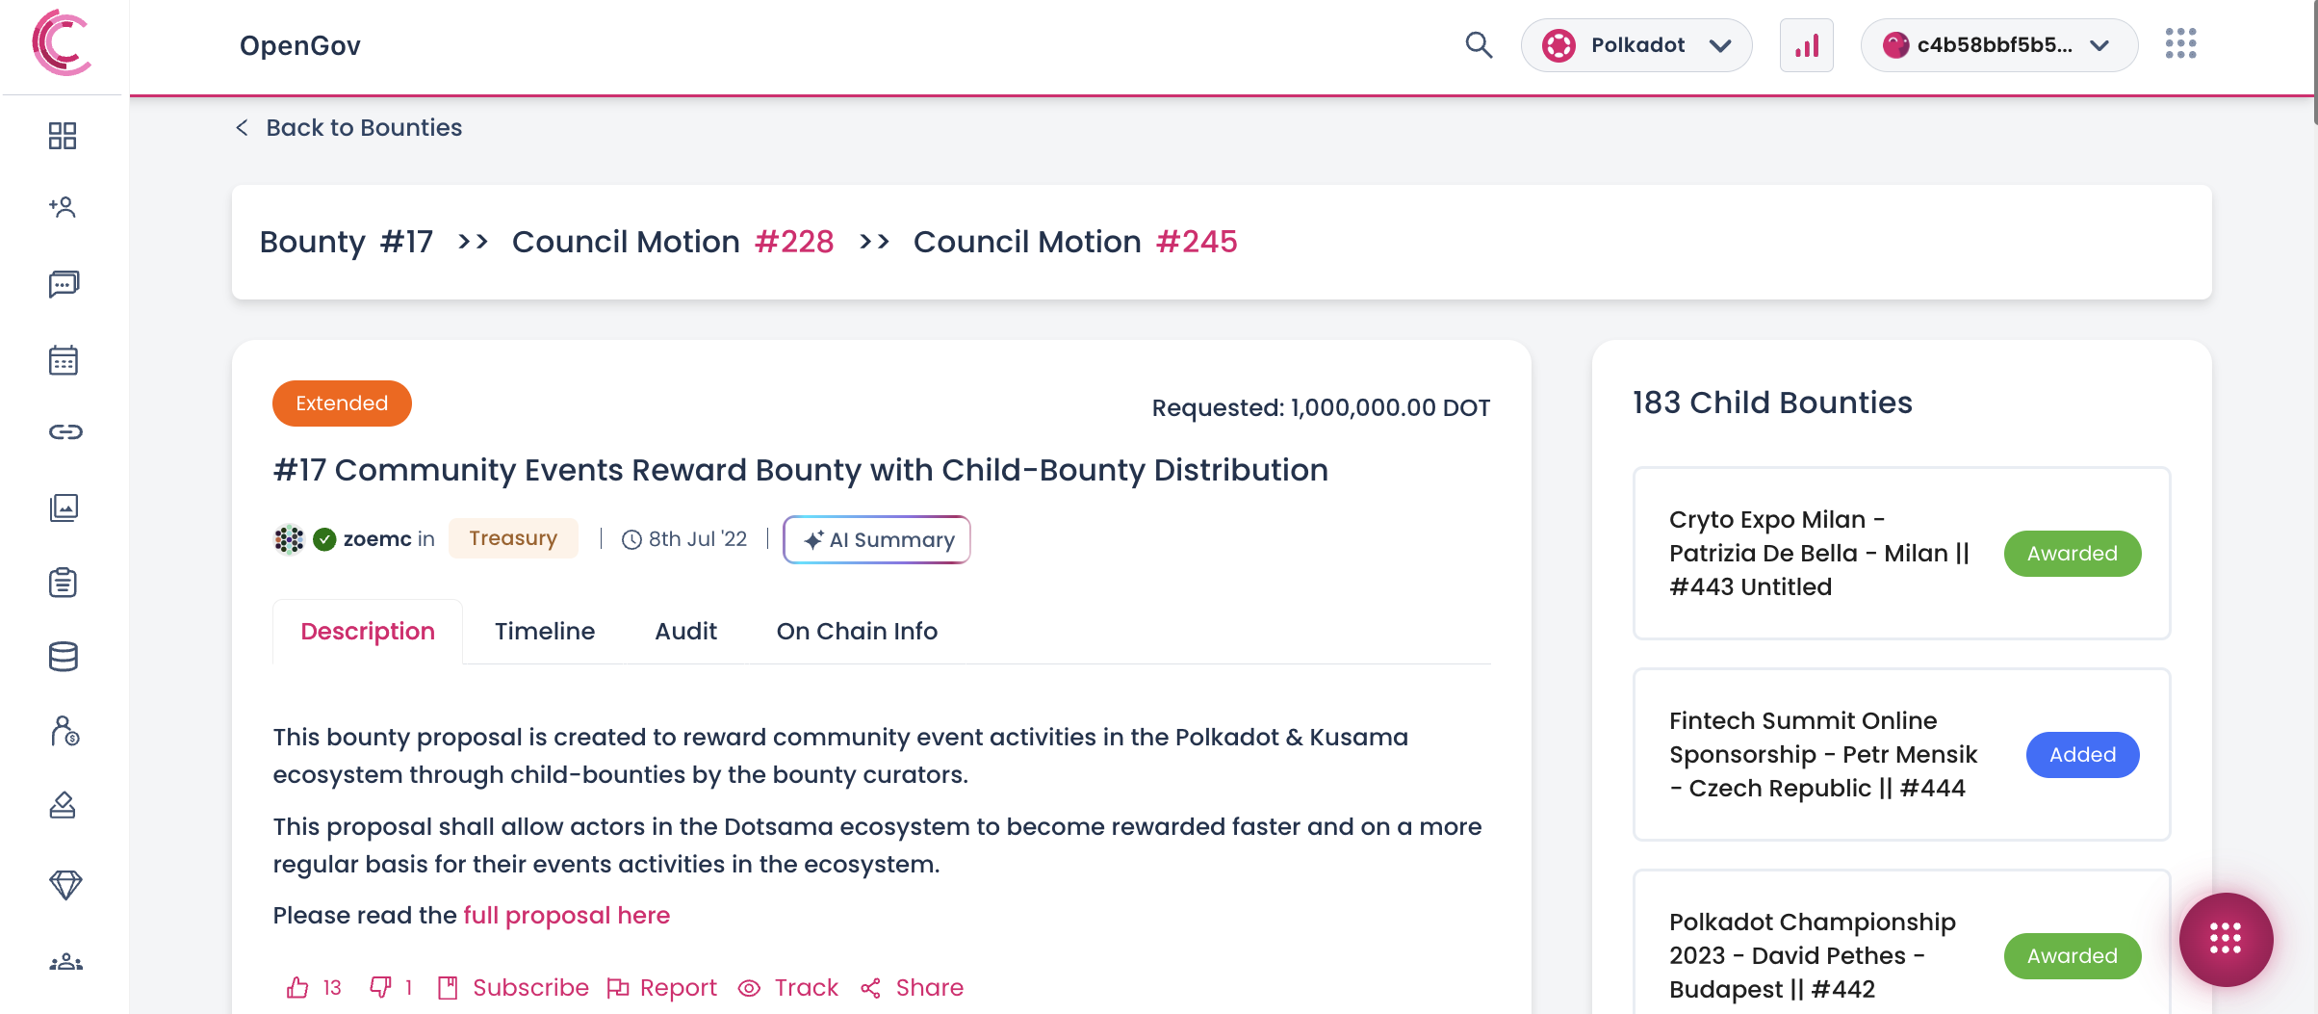Open the On Chain Info tab
This screenshot has height=1014, width=2318.
[x=857, y=632]
